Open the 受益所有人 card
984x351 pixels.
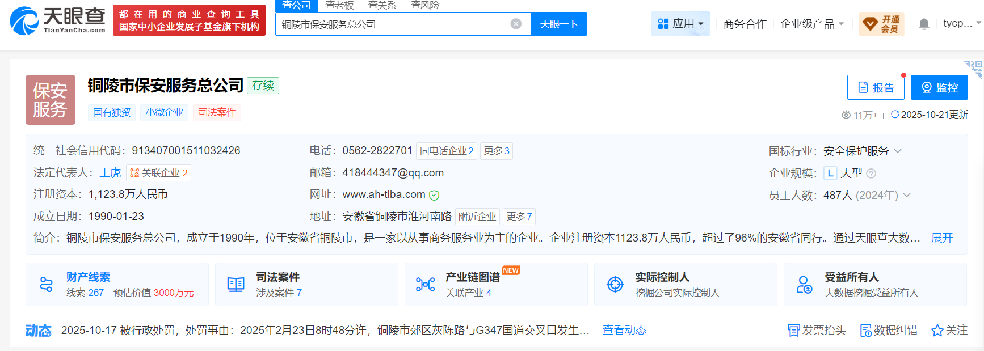tap(875, 284)
